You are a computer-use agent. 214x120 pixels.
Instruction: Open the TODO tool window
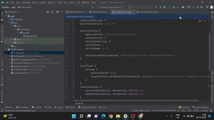pos(9,107)
